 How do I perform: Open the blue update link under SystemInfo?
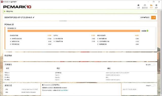point(64,90)
